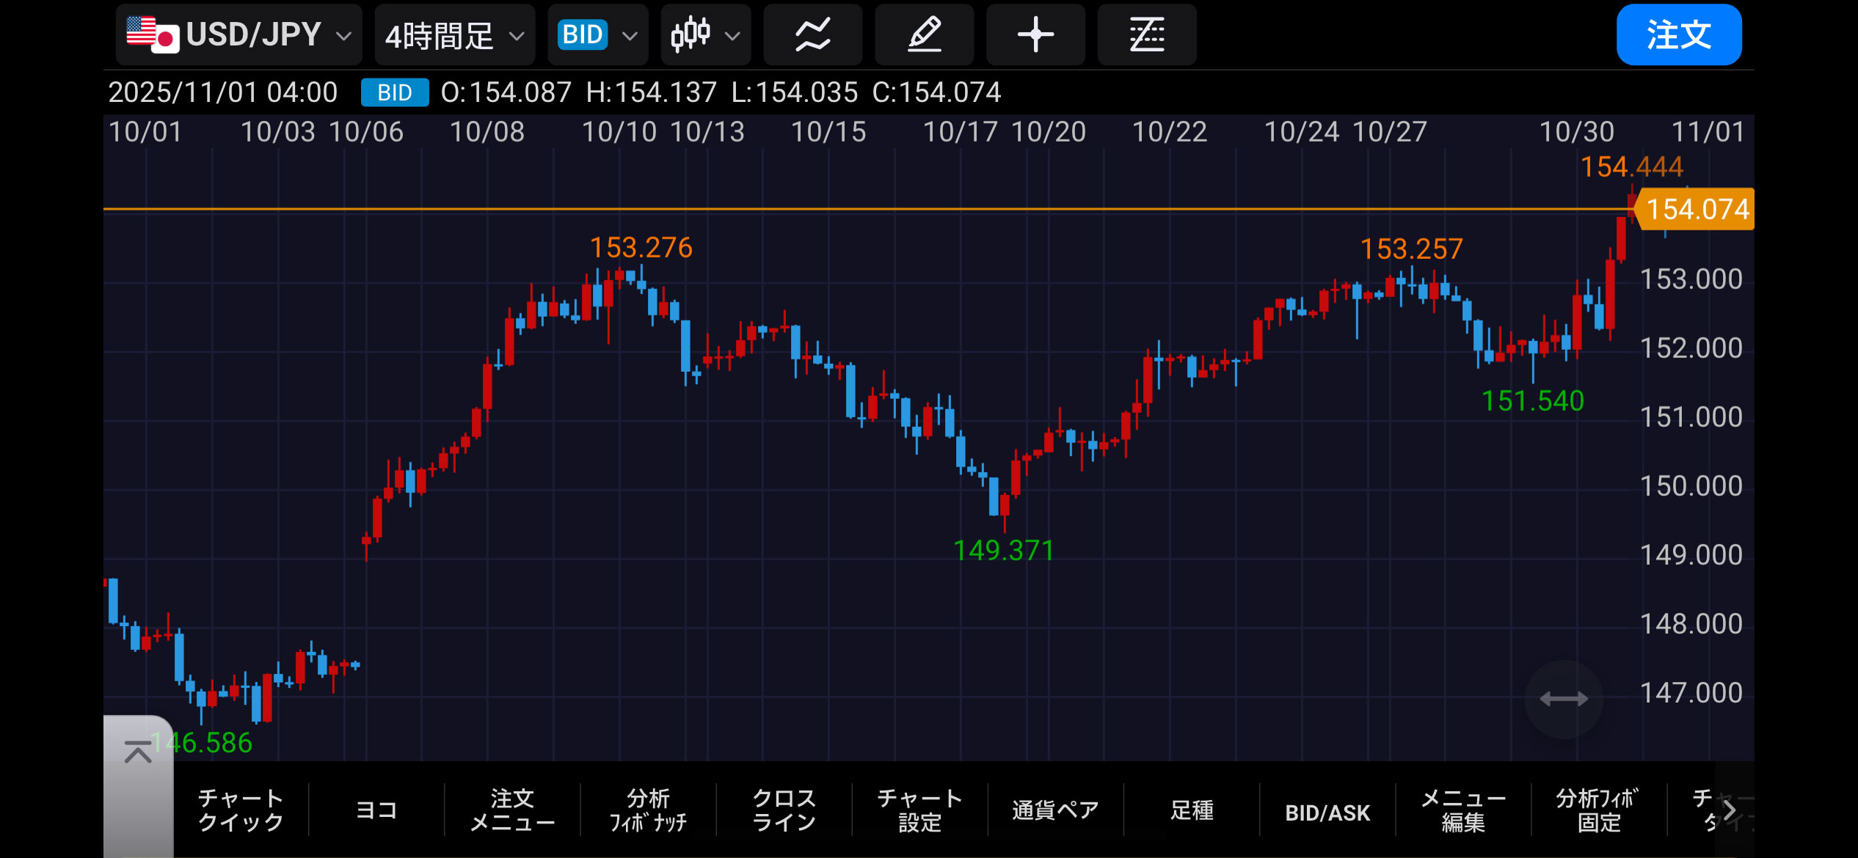Expand the BID price type dropdown
The image size is (1858, 858).
tap(597, 34)
